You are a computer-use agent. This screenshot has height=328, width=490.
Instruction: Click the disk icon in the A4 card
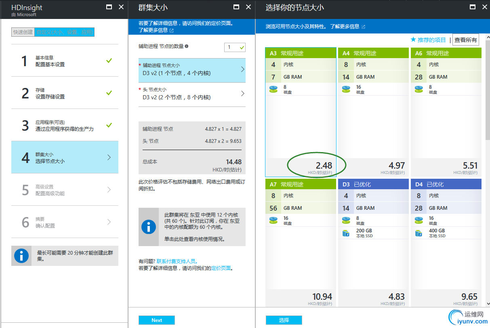346,89
